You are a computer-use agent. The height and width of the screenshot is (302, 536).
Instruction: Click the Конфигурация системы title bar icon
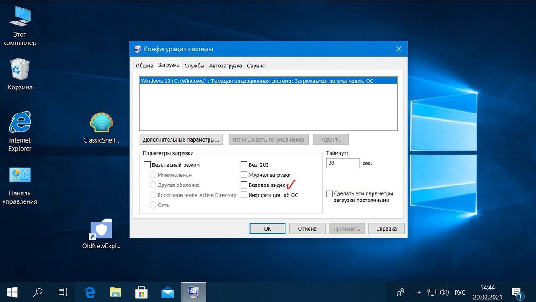[137, 49]
